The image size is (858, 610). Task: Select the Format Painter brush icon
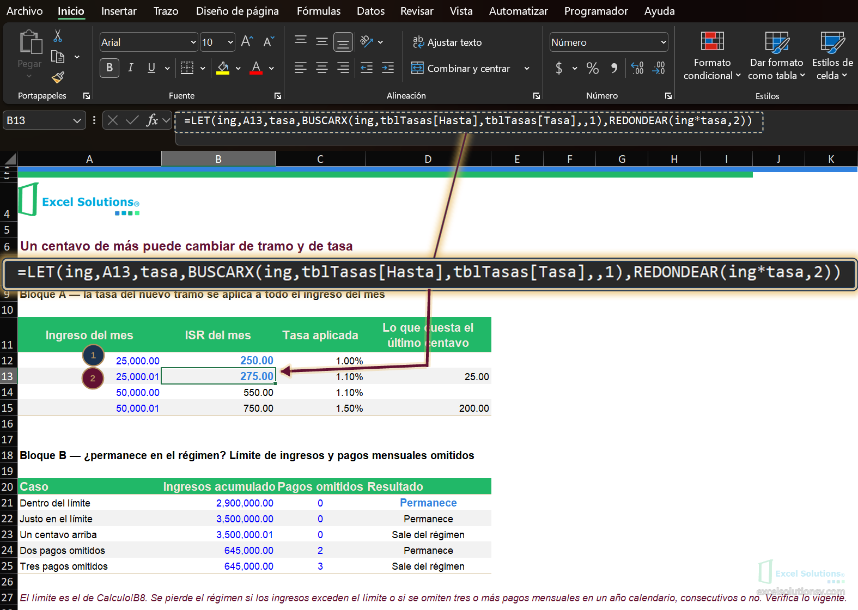[58, 78]
